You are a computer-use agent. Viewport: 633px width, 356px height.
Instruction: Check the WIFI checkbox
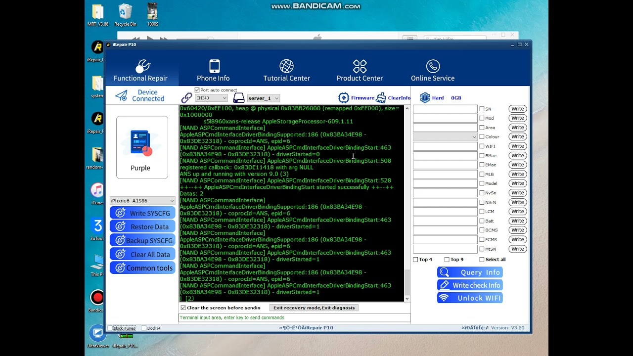[x=482, y=146]
